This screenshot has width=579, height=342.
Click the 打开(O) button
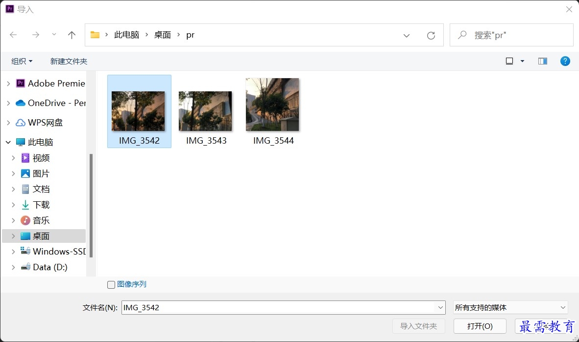[x=480, y=326]
